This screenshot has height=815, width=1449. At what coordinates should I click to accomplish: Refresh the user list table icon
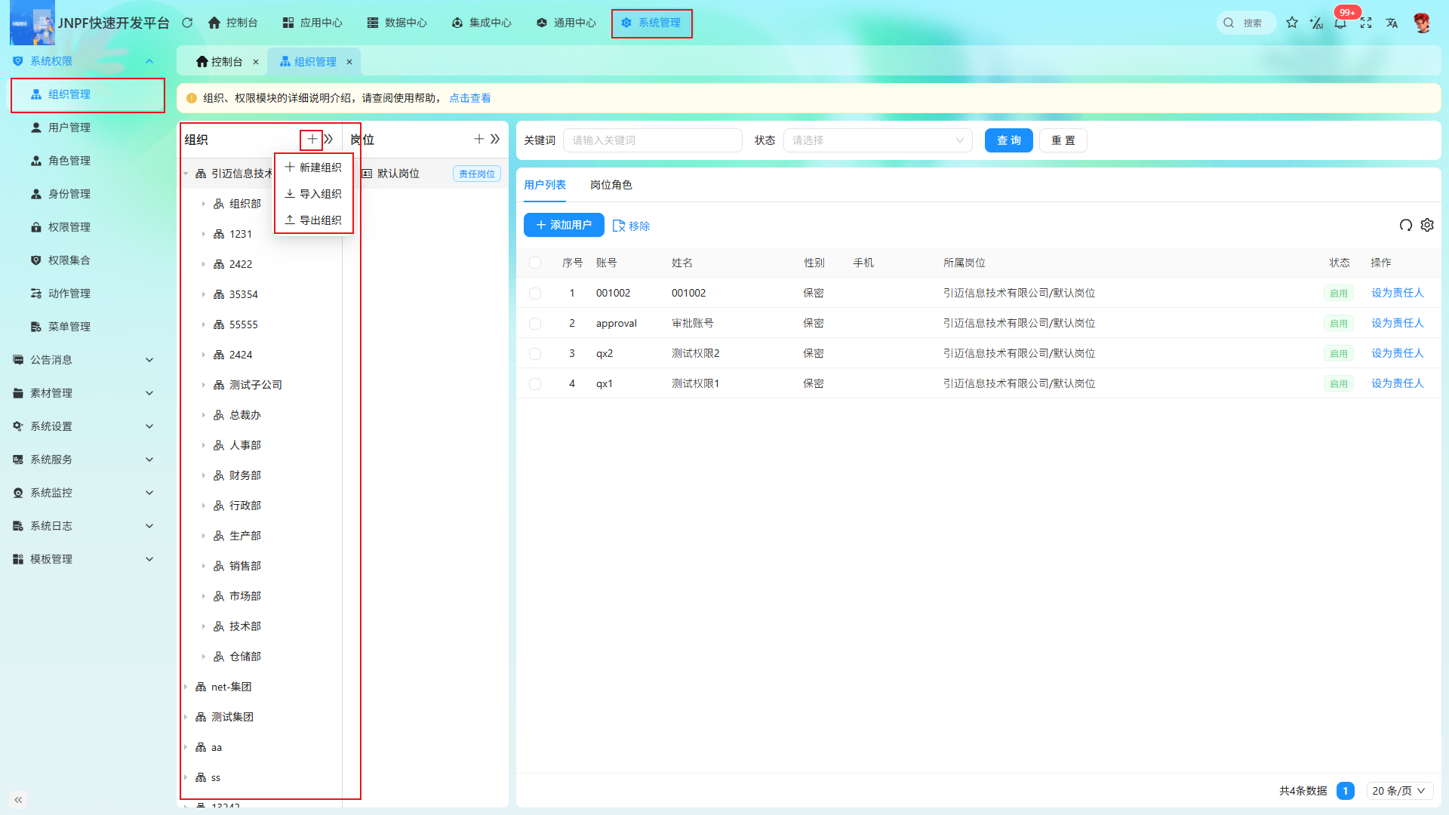point(1405,225)
